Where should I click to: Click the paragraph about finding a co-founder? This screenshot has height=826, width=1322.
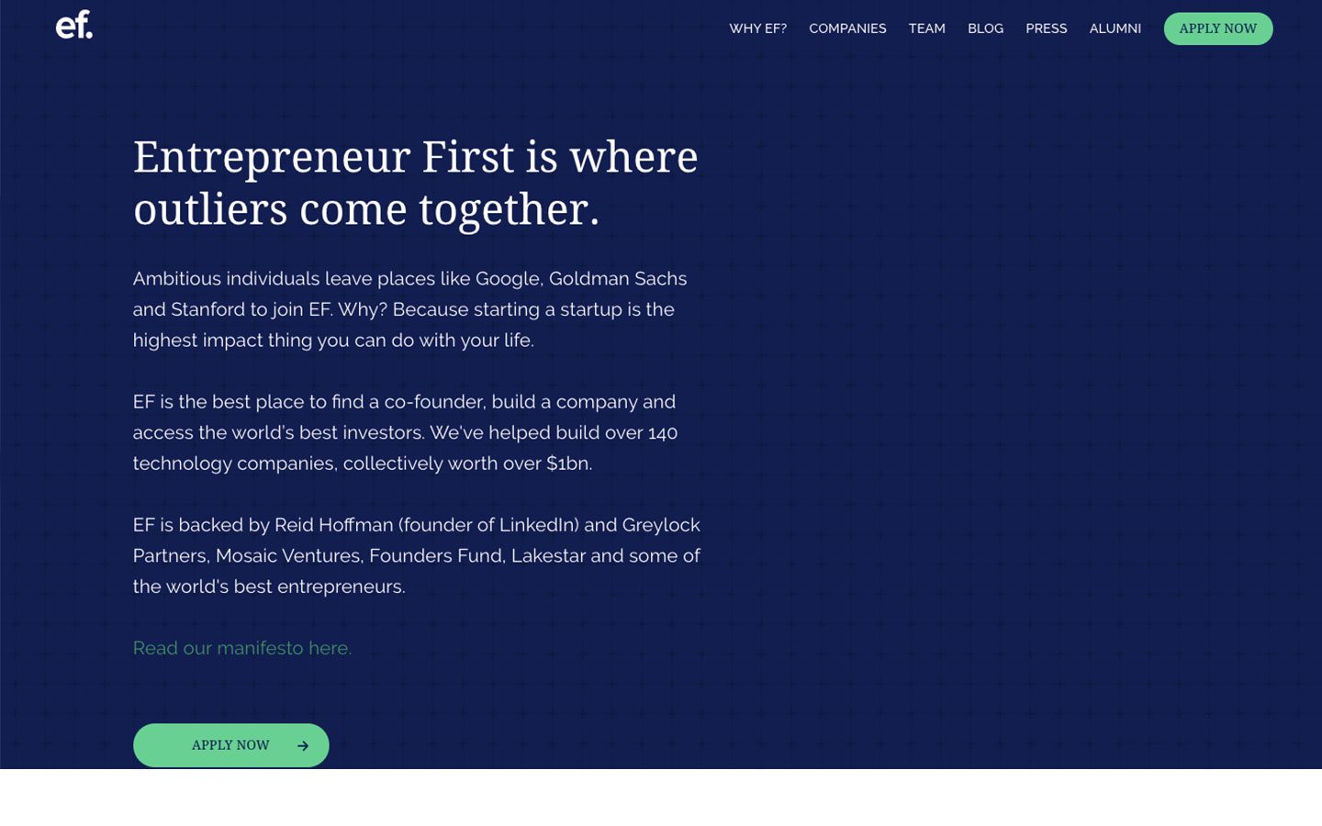click(406, 432)
